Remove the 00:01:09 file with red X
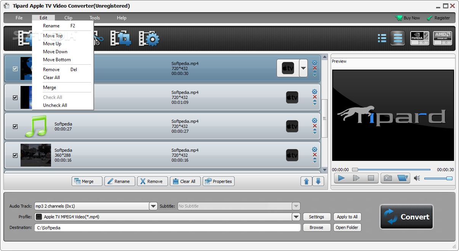The height and width of the screenshot is (251, 459). [x=315, y=97]
